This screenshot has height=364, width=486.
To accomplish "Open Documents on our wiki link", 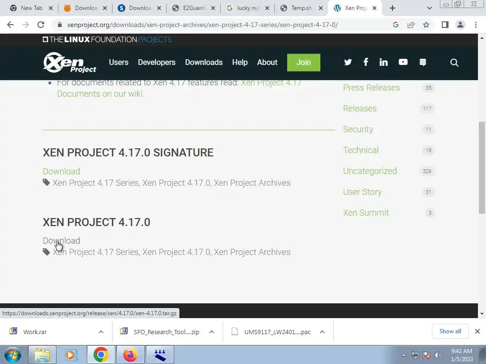I will 101,94.
